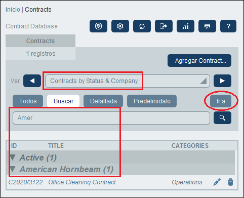Click the Agregar Contract button

coord(199,60)
